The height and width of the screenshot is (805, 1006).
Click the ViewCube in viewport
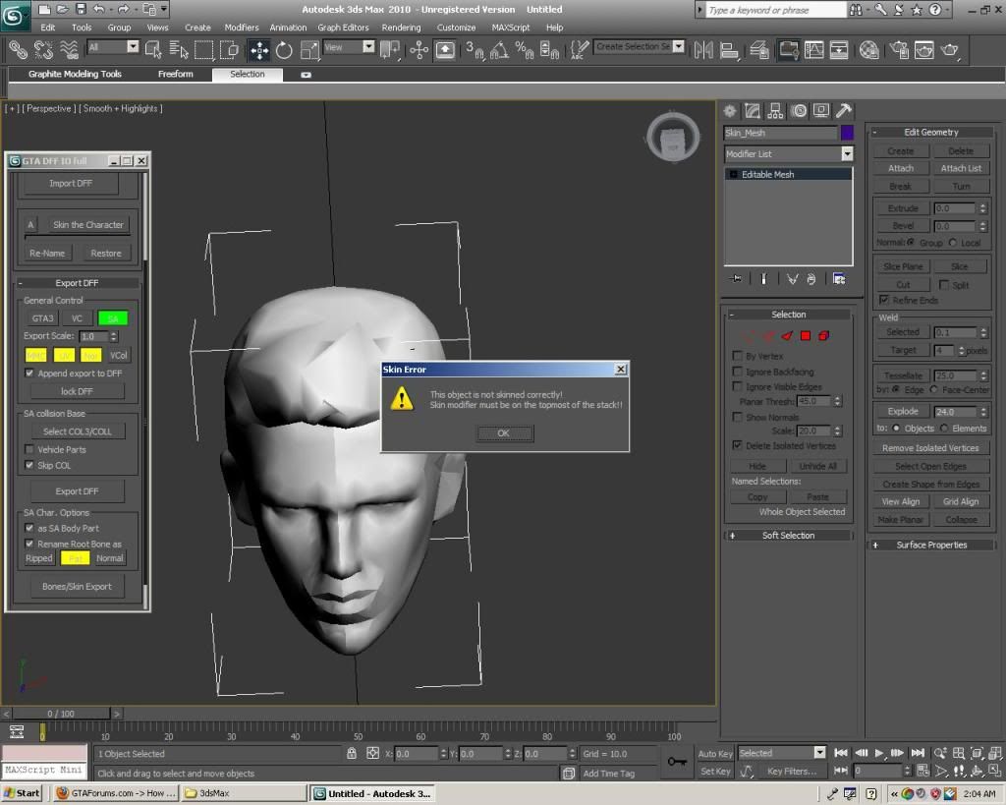(673, 138)
